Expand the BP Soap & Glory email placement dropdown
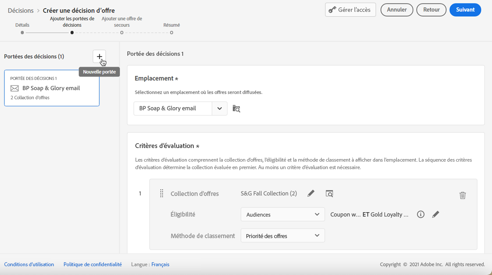Image resolution: width=492 pixels, height=275 pixels. 220,109
